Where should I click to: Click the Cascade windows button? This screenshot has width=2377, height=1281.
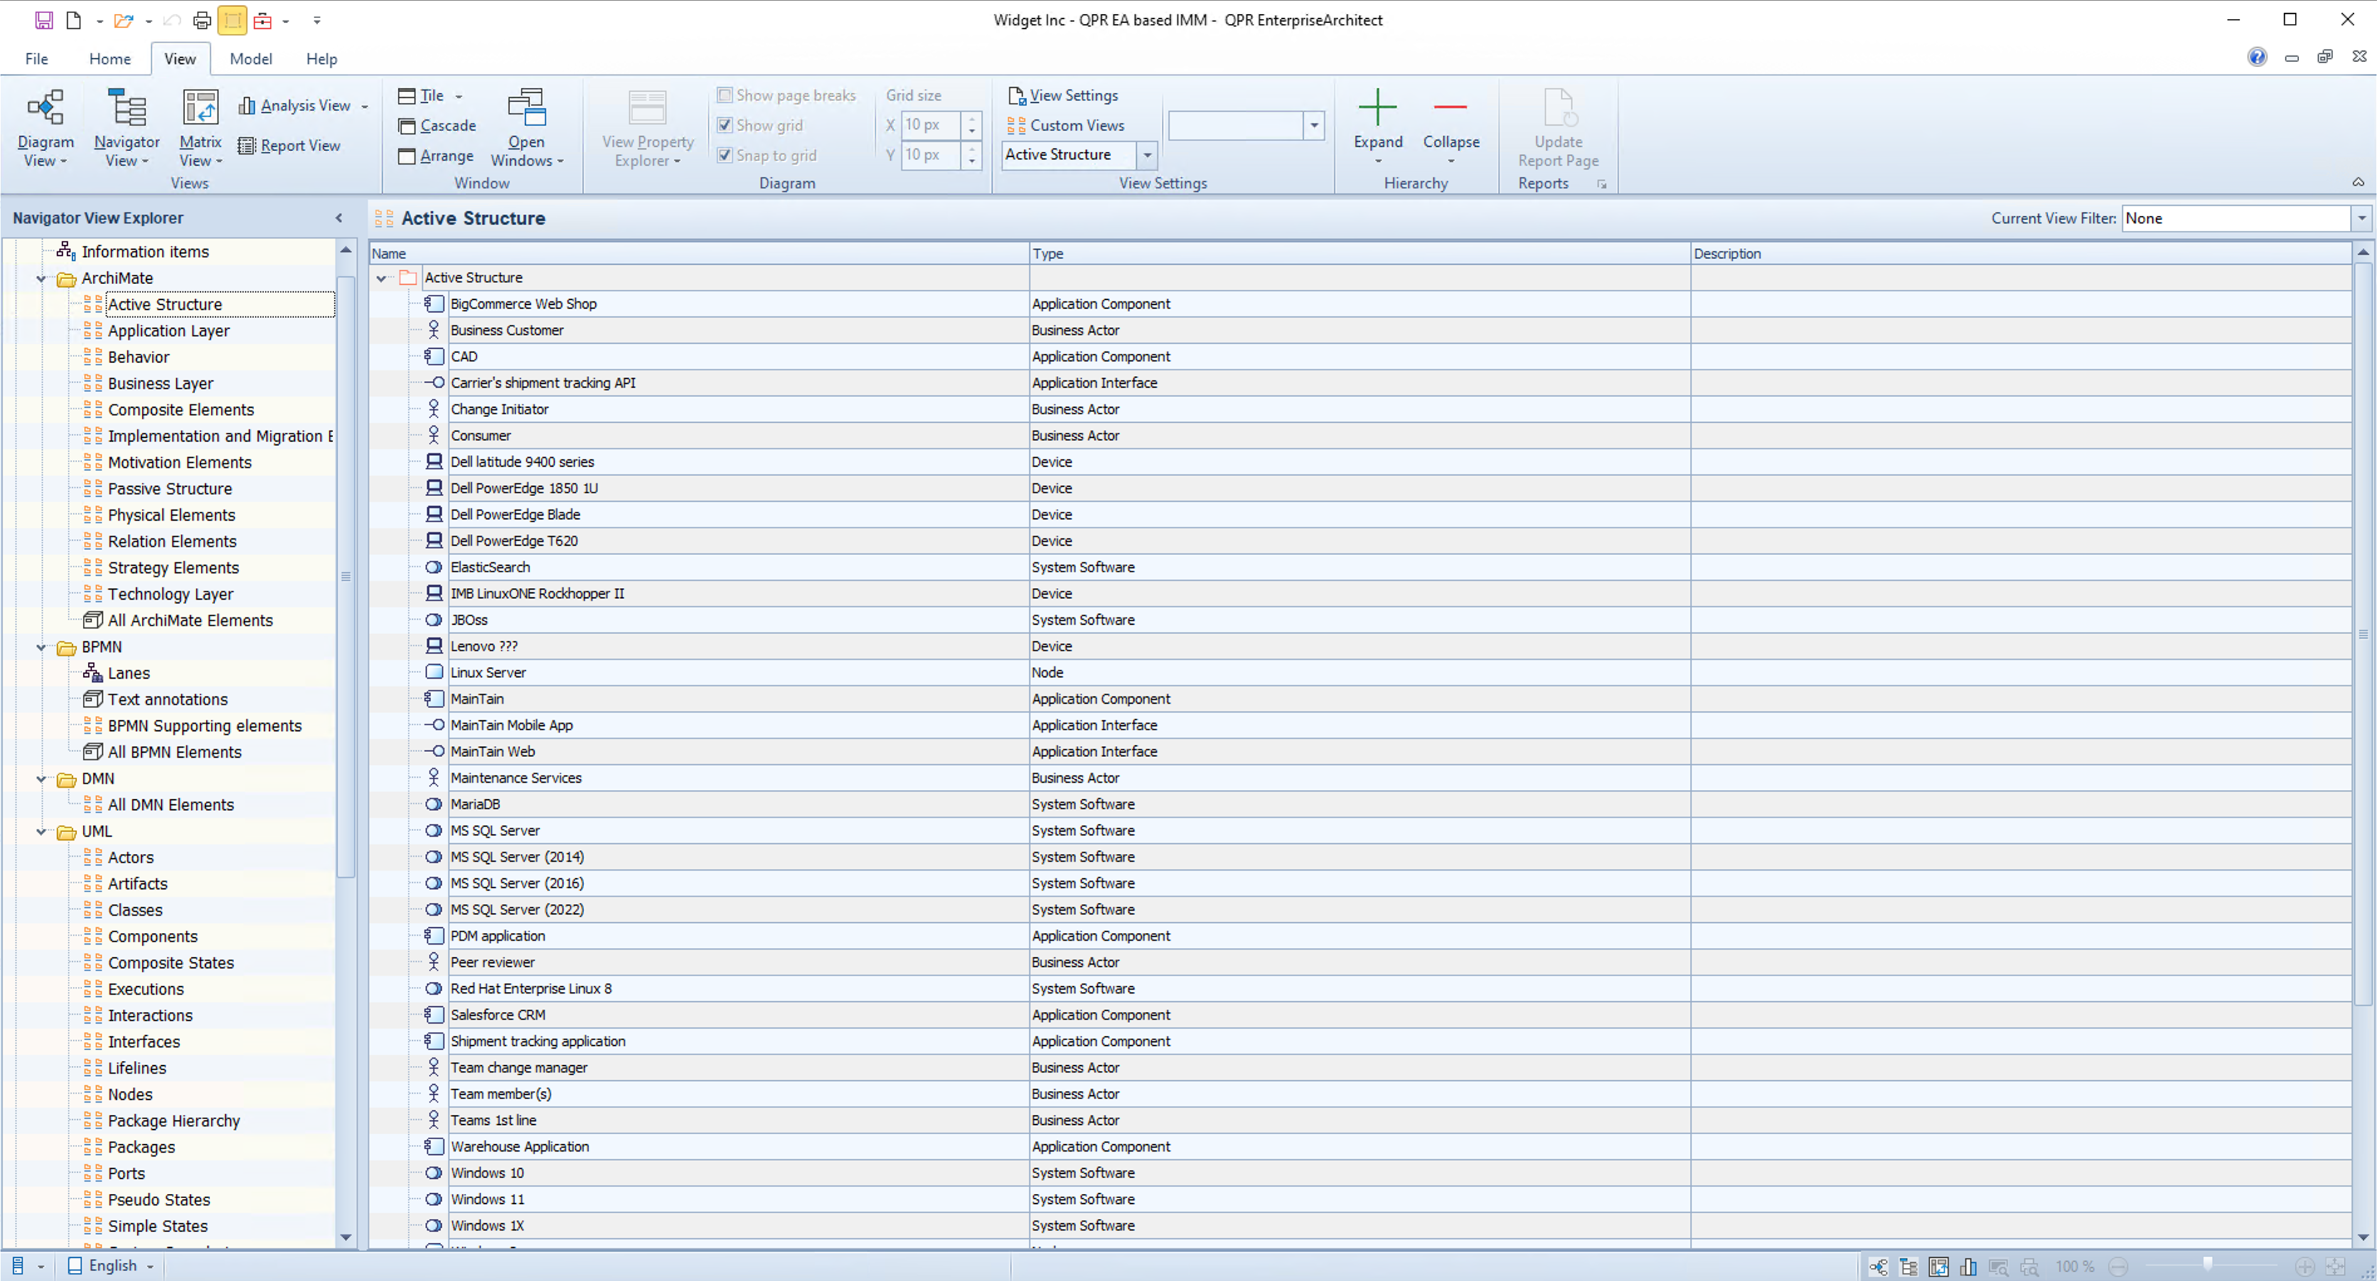coord(437,125)
